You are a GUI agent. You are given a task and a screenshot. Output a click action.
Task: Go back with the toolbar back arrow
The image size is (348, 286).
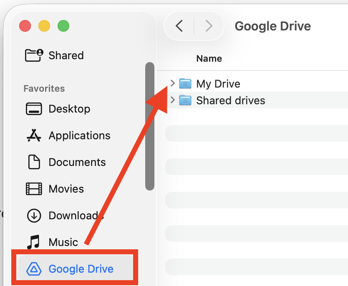(179, 26)
